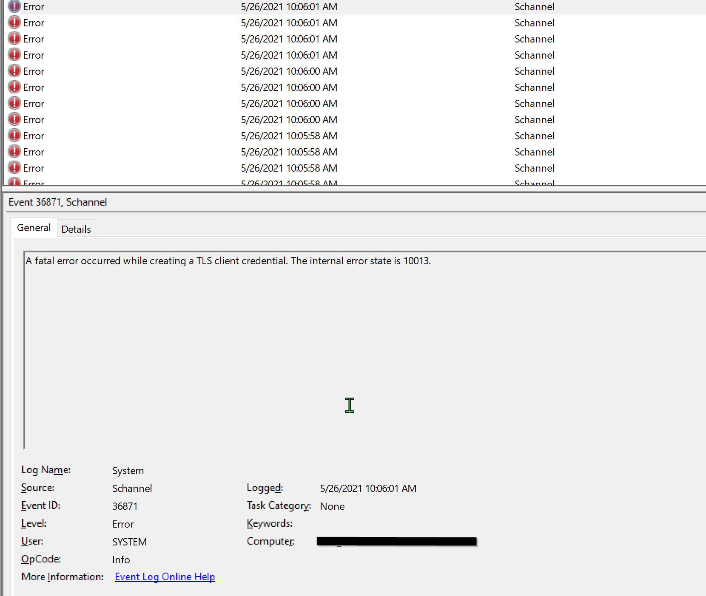706x596 pixels.
Task: Click the red error icon on the topmost row
Action: (x=14, y=6)
